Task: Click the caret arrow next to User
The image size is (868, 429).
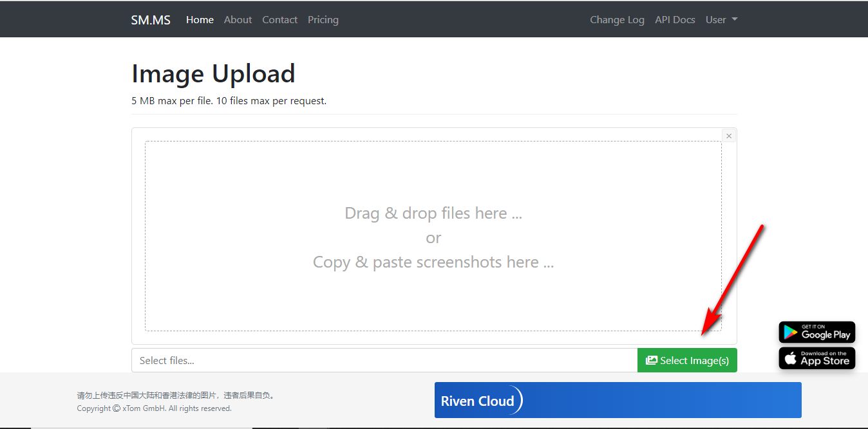Action: pyautogui.click(x=734, y=19)
